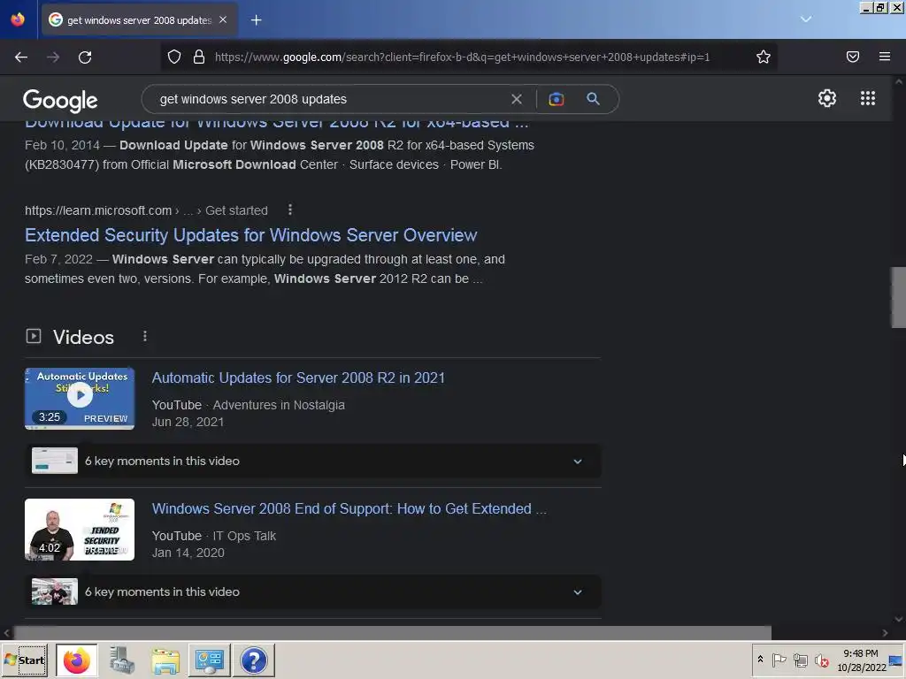Click the vertical scrollbar thumb
Viewport: 906px width, 679px height.
[899, 297]
